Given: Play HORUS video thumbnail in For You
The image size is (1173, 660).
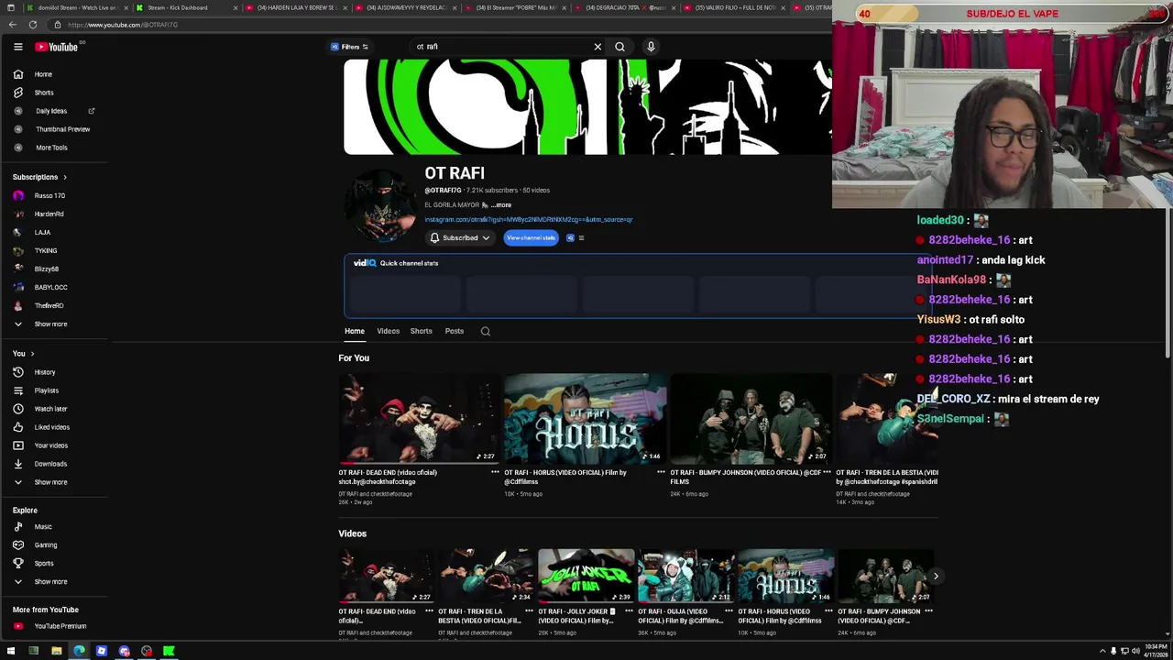Looking at the screenshot, I should [585, 418].
